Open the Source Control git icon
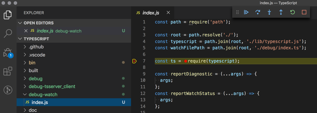 coord(8,90)
